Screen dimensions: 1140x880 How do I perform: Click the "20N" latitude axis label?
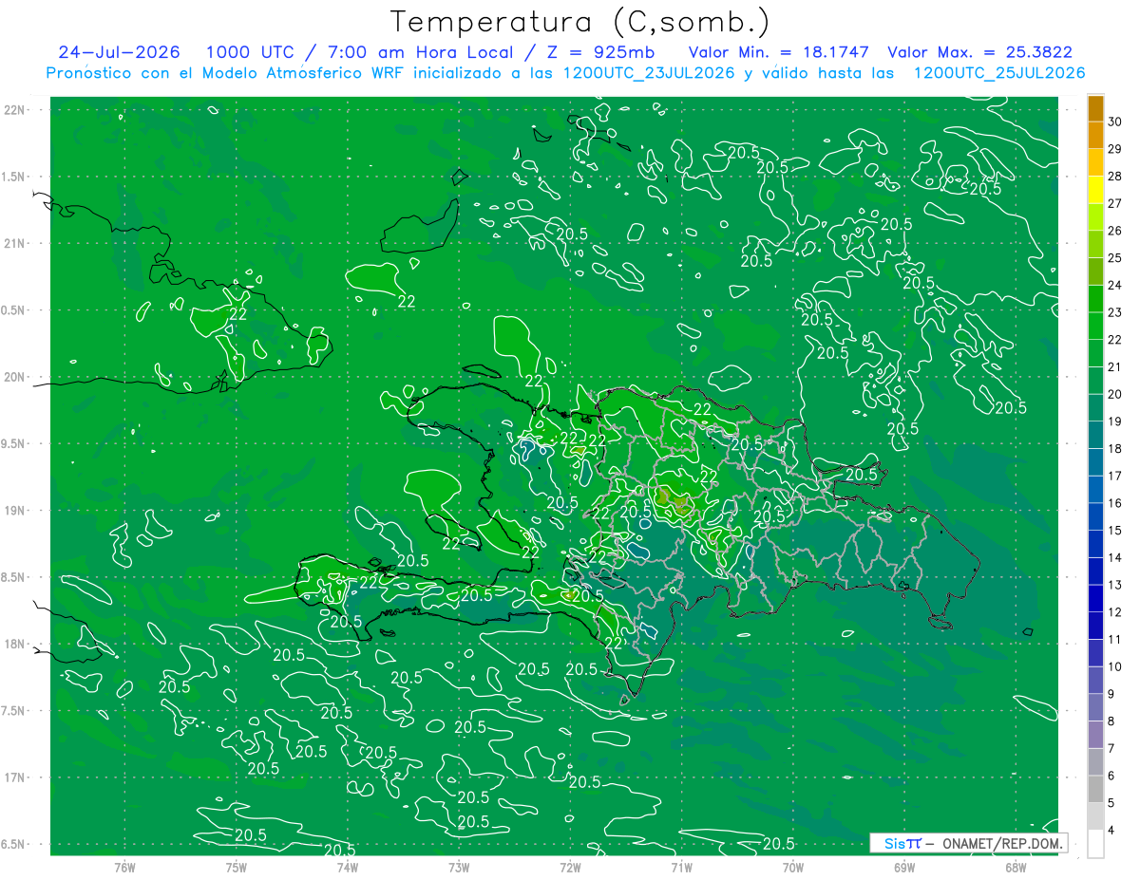(16, 377)
